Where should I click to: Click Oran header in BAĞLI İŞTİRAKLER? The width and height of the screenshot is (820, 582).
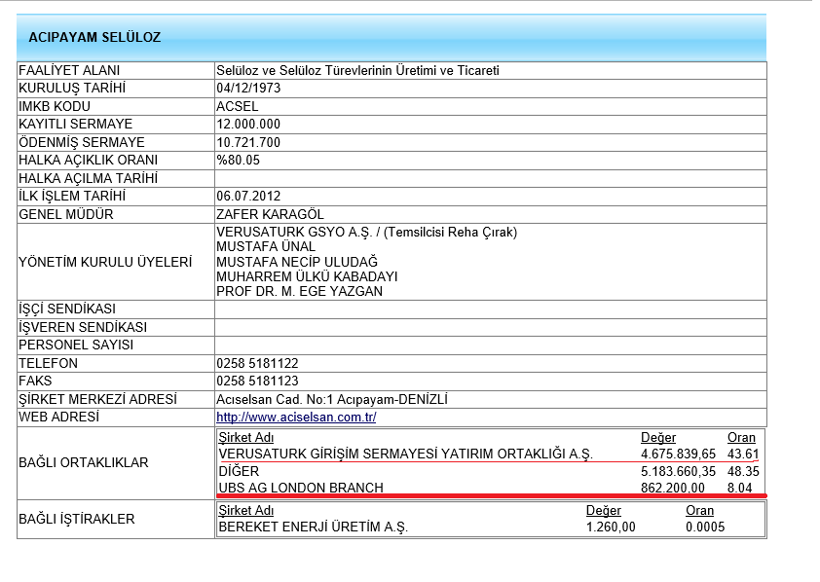(x=699, y=510)
